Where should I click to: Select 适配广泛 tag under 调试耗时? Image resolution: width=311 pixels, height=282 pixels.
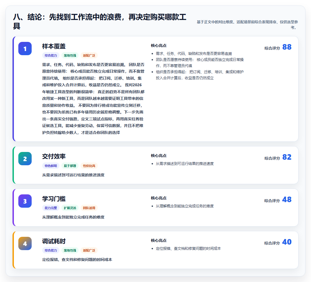pos(89,250)
